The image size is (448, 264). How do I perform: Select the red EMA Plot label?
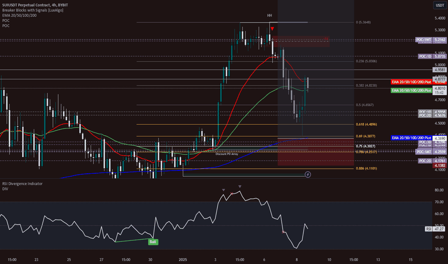point(411,82)
